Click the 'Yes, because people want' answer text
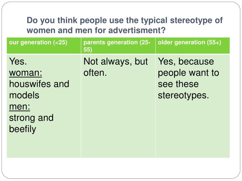This screenshot has width=242, height=181. (x=189, y=67)
